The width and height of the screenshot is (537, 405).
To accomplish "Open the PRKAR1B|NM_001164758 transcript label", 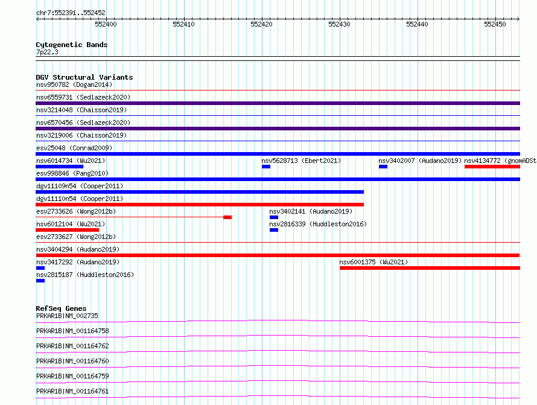I will (72, 331).
